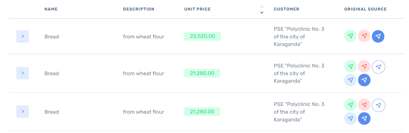
Task: Expand the third Bread row details
Action: (x=23, y=111)
